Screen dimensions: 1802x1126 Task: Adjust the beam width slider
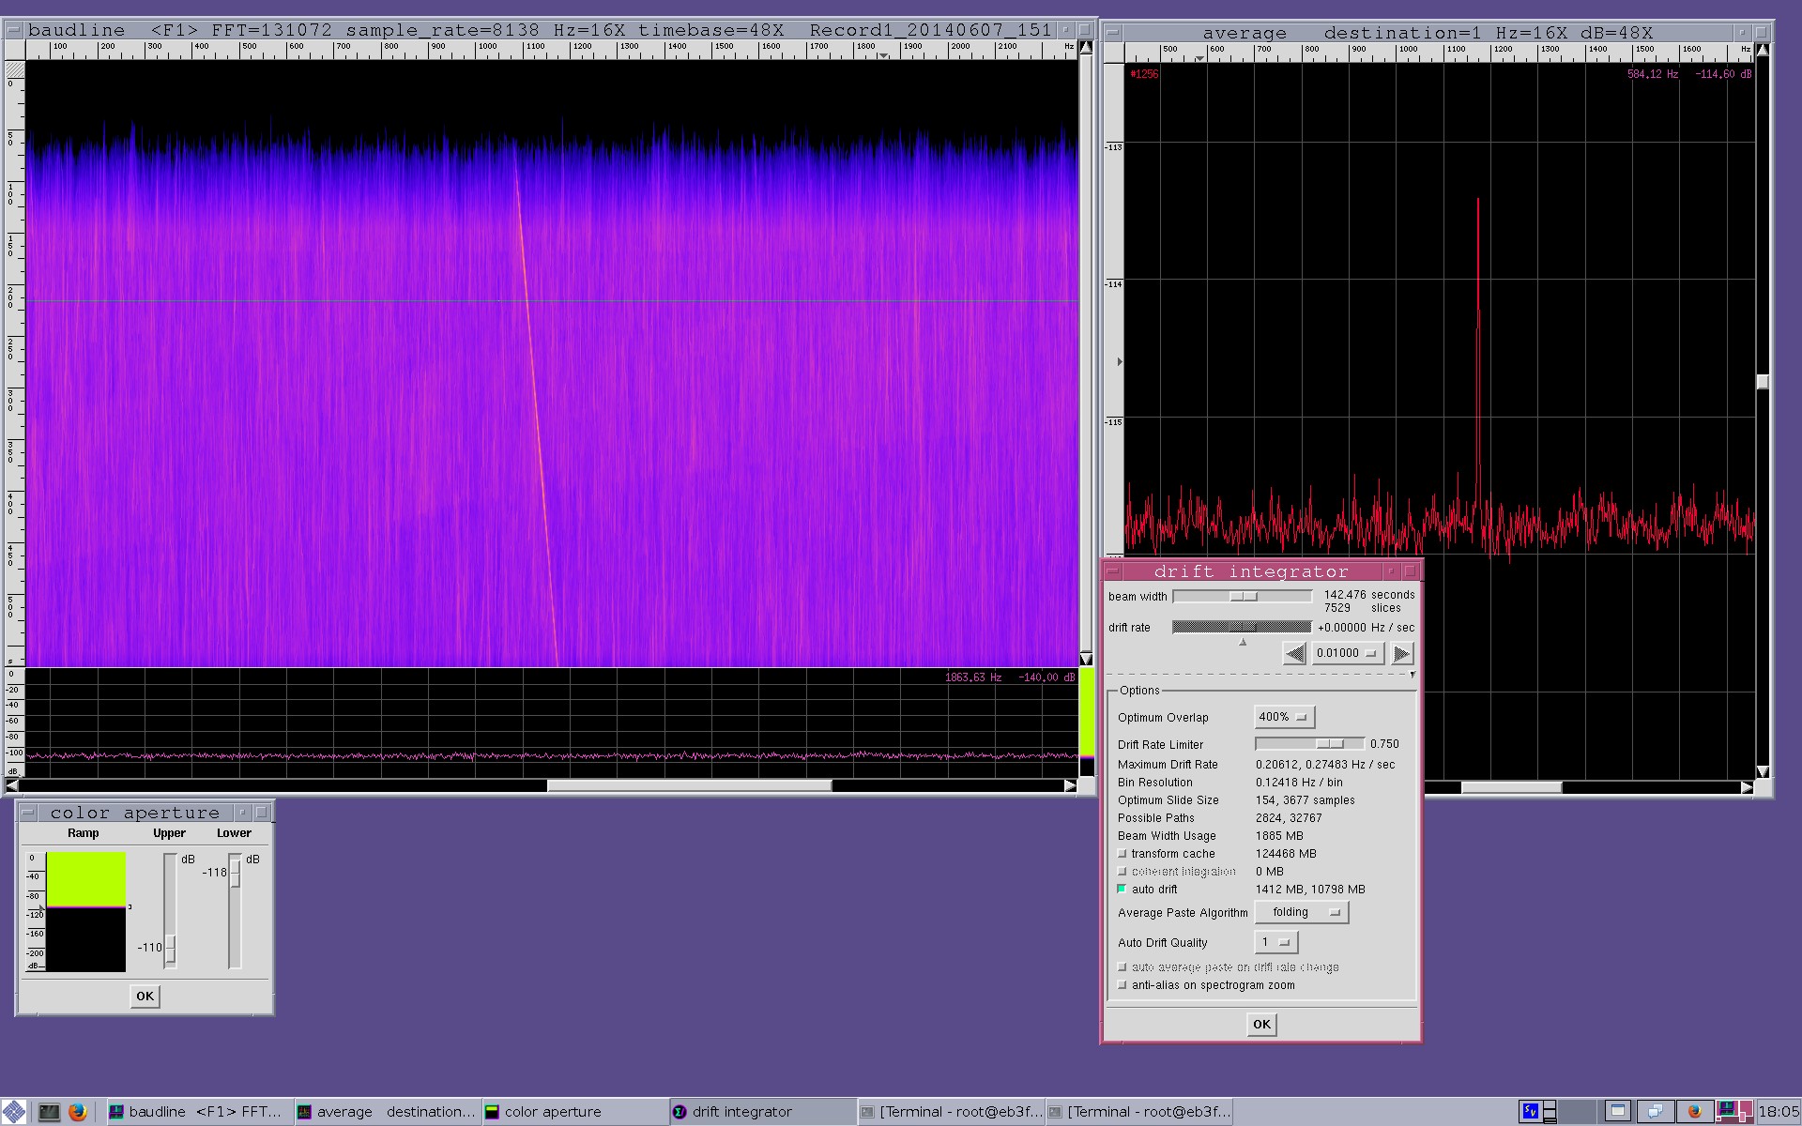[x=1243, y=596]
